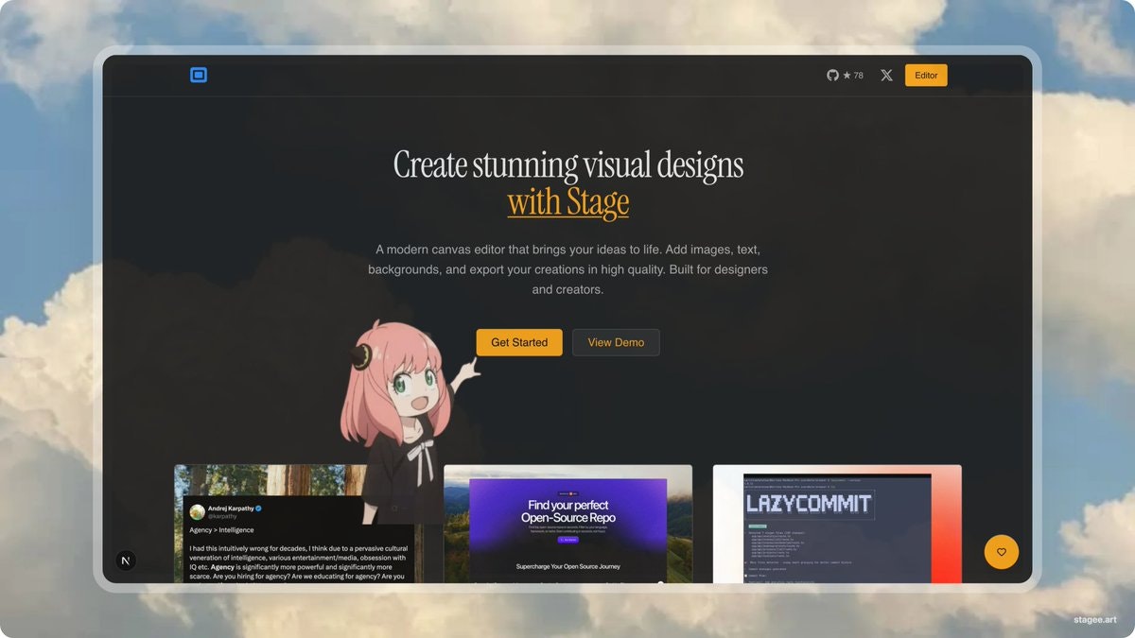Click the Editor button in the header
The image size is (1135, 638).
[x=925, y=75]
